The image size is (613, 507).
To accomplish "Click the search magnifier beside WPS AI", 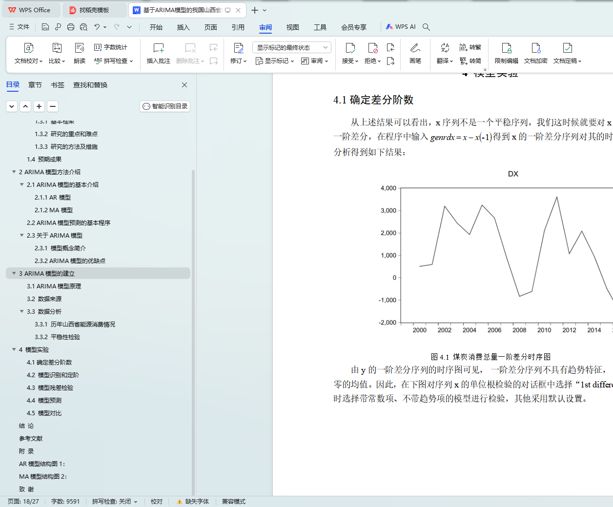I will coord(426,27).
